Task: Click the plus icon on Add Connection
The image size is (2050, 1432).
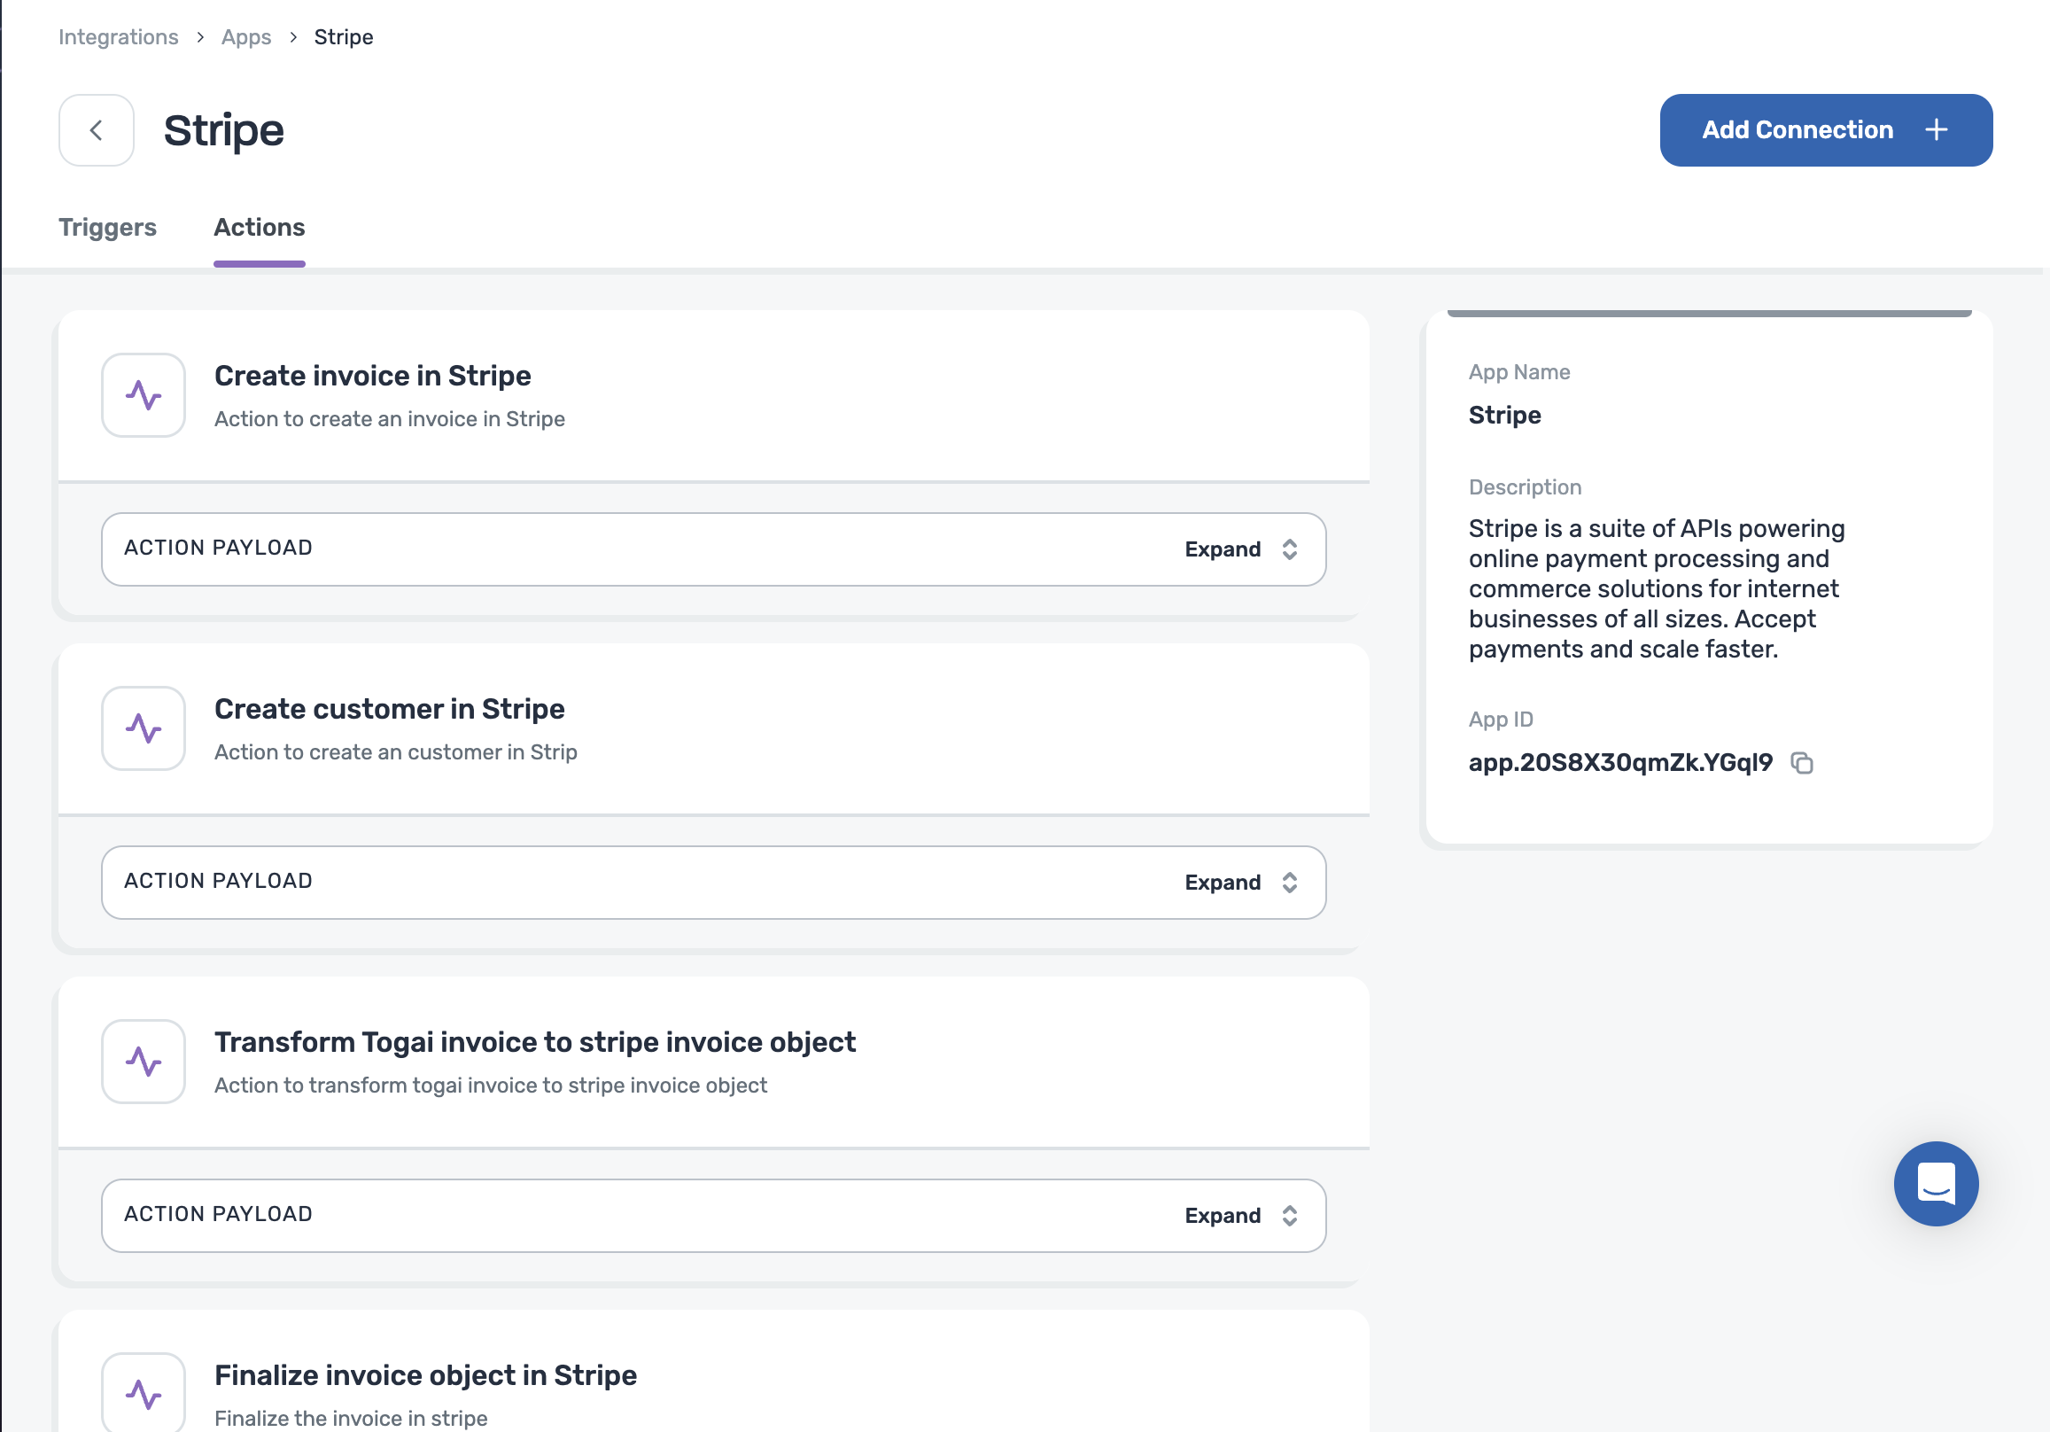Action: click(1936, 130)
